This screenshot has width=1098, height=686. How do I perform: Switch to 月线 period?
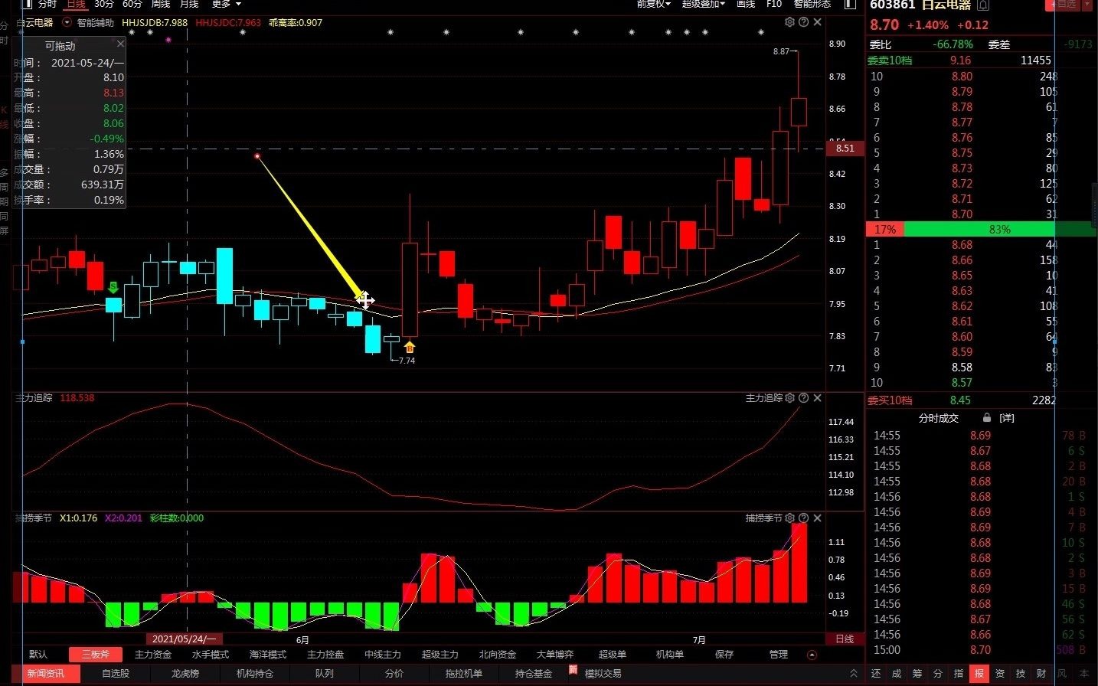(189, 4)
